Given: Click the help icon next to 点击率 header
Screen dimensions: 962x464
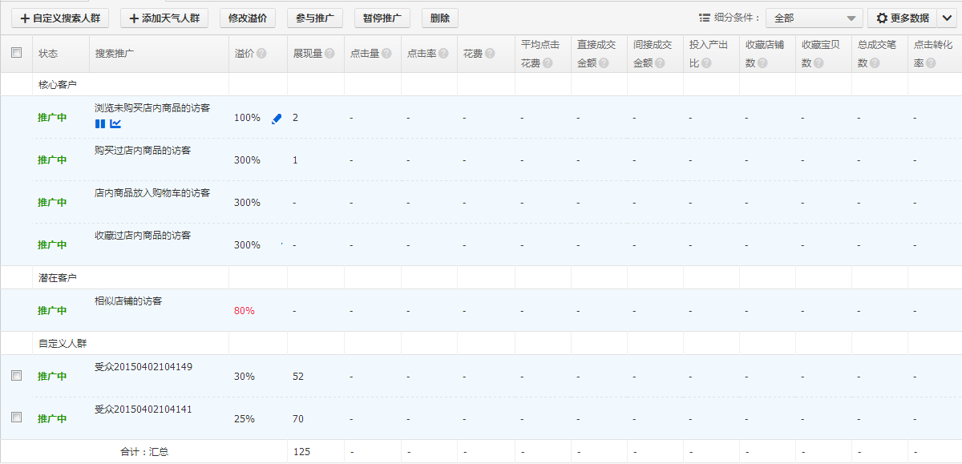Looking at the screenshot, I should point(443,54).
